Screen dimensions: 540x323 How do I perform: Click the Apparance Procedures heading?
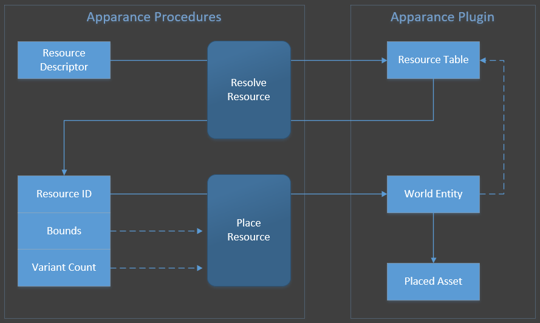(x=154, y=17)
